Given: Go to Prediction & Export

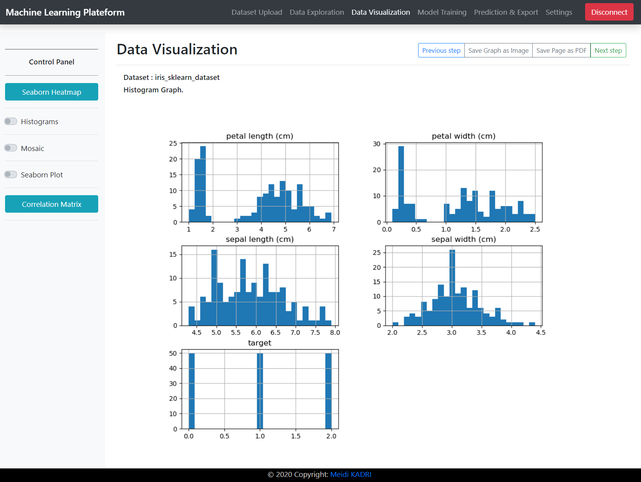Looking at the screenshot, I should [x=506, y=12].
